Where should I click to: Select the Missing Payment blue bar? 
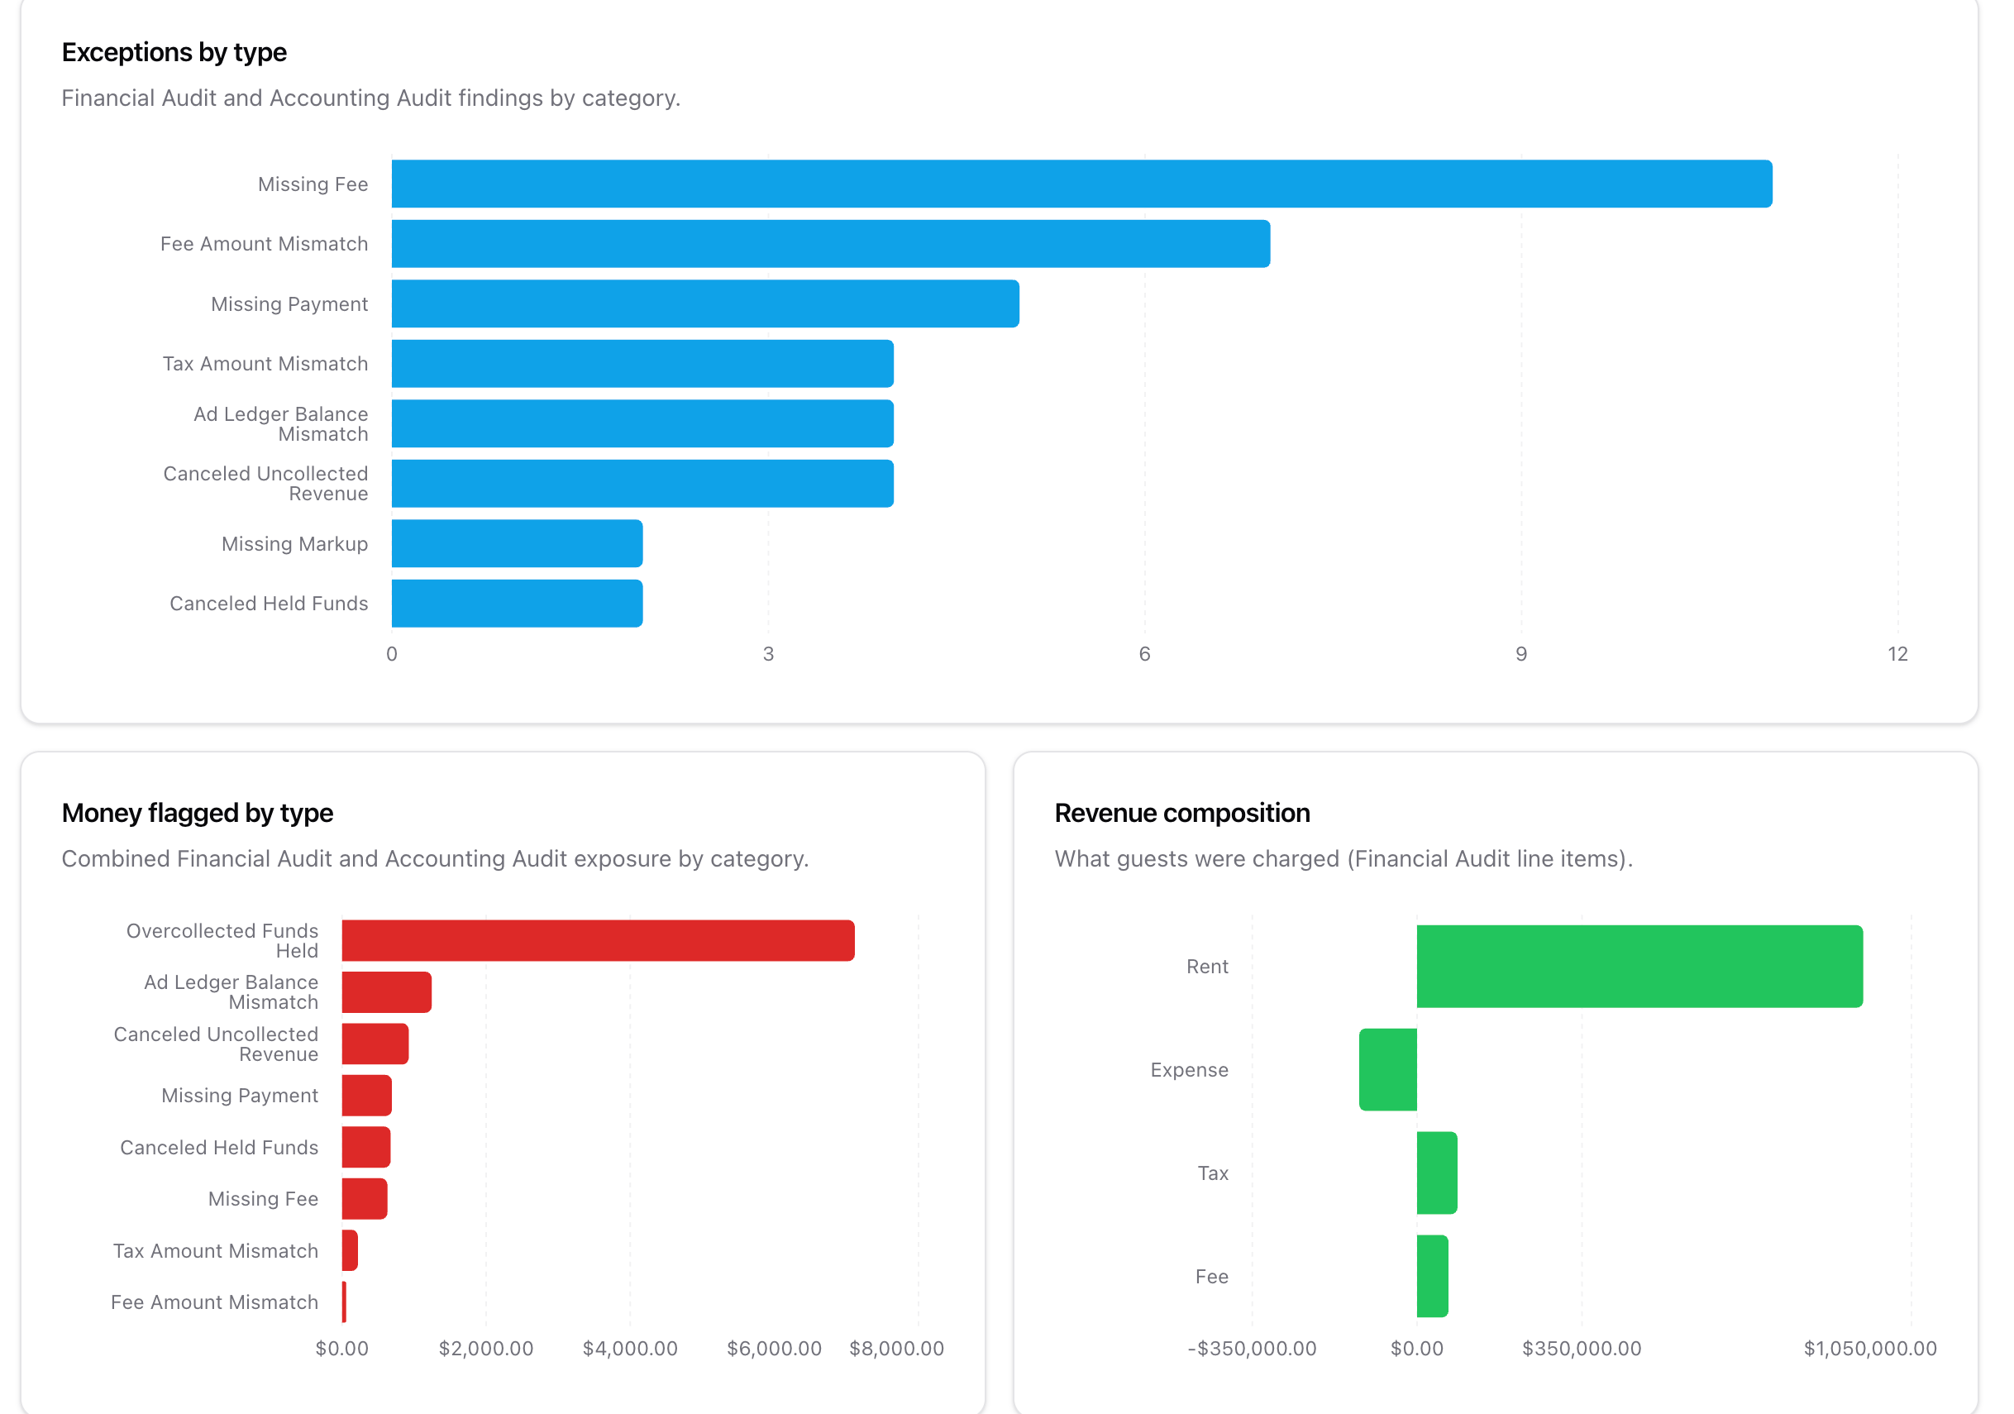pos(705,303)
